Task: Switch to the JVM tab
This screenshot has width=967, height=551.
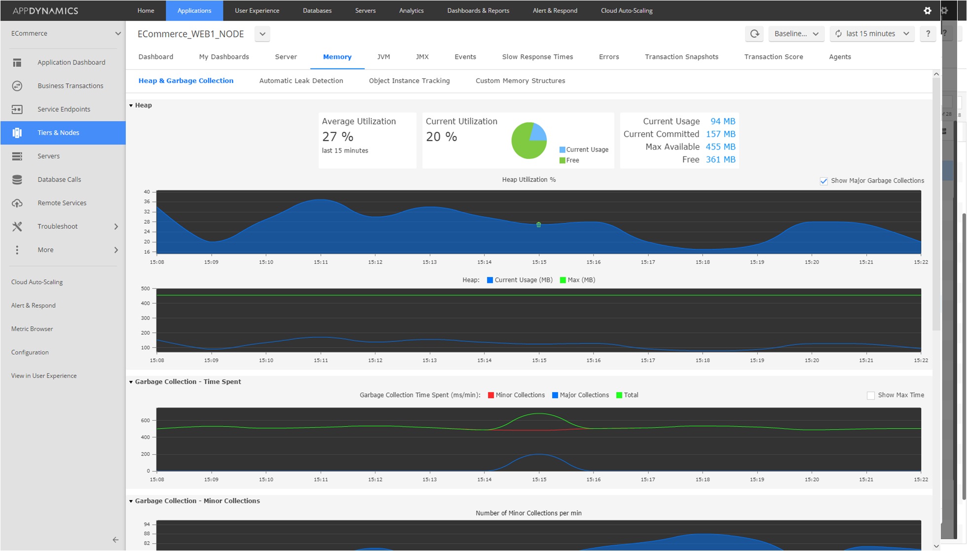Action: (x=383, y=57)
